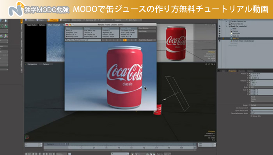Viewport: 273px width, 155px height.
Task: Open the Snapping dropdown
Action: point(121,20)
